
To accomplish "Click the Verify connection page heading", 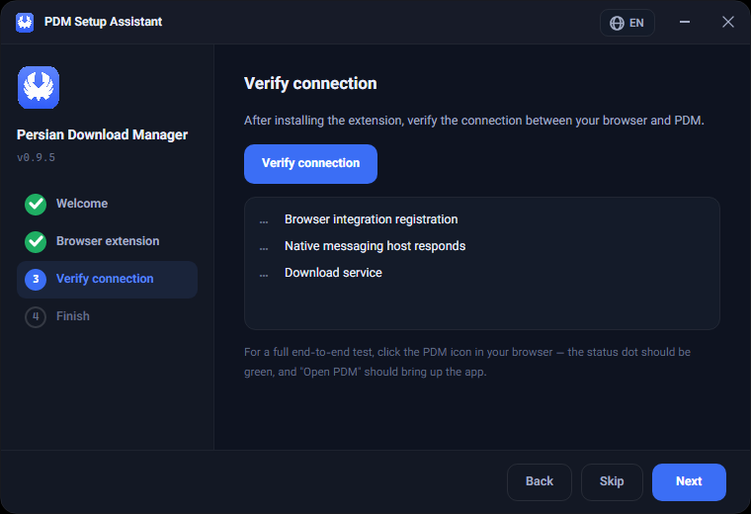I will pos(310,83).
